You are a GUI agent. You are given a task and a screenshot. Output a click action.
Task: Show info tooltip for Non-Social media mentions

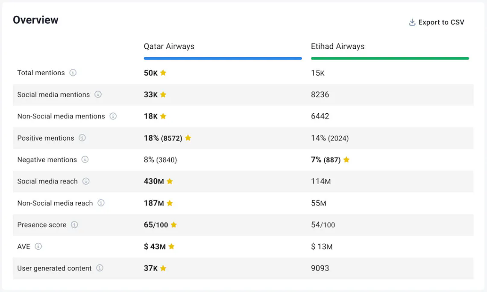coord(113,116)
